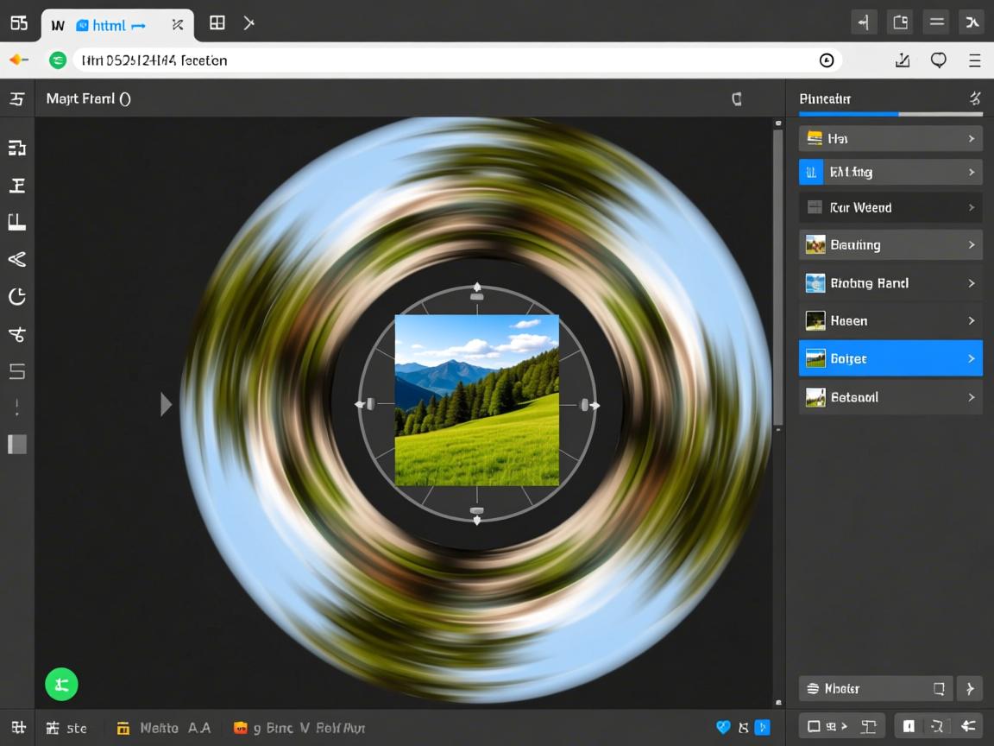Screen dimensions: 994x746
Task: Expand the canvas left side arrow
Action: [x=166, y=404]
